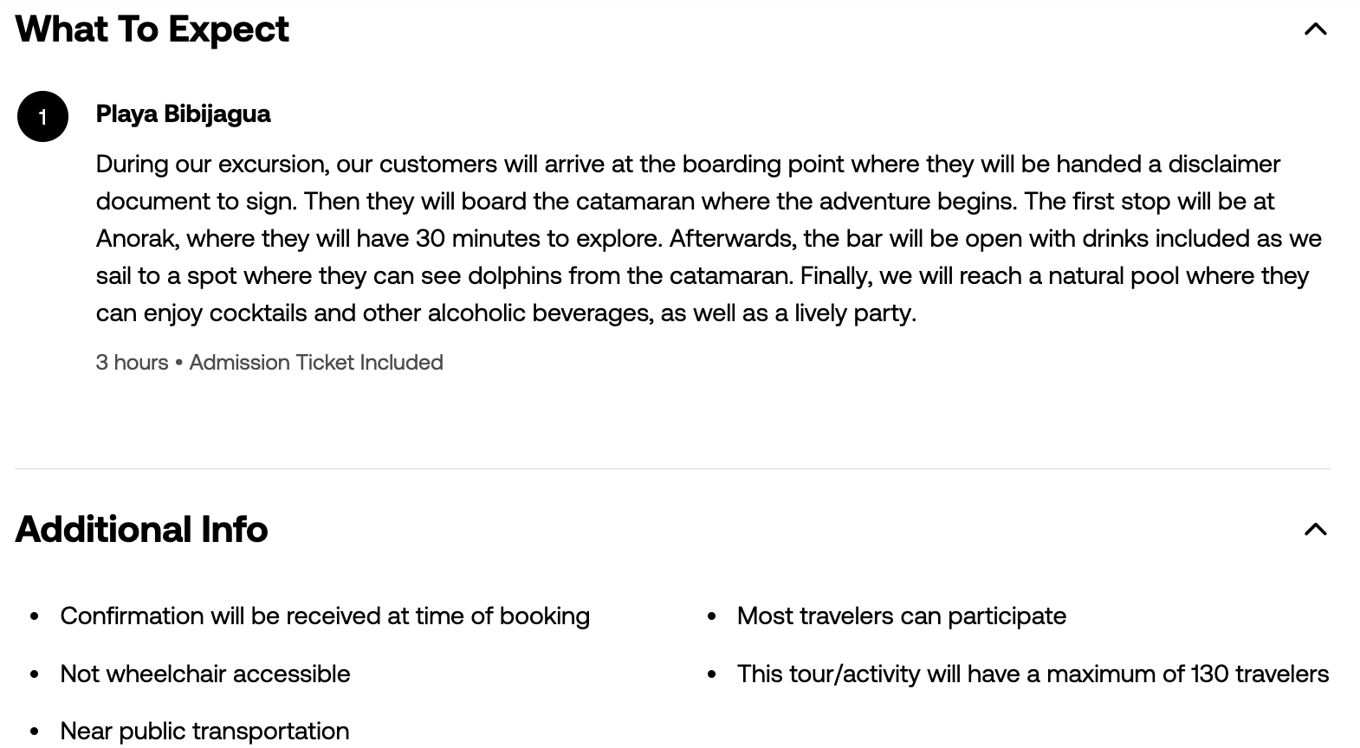Viewport: 1360px width, 748px height.
Task: Click the bullet beside Not wheelchair accessible
Action: (35, 674)
